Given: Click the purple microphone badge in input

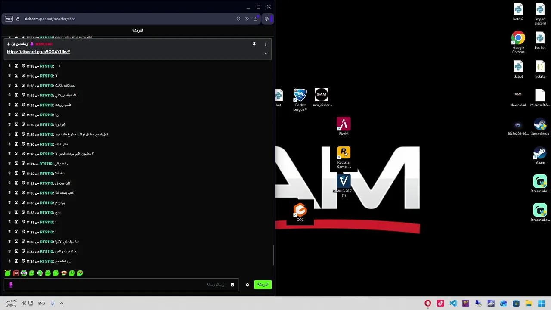Looking at the screenshot, I should pyautogui.click(x=11, y=285).
